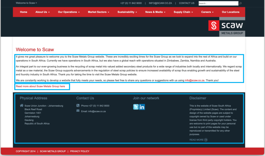Click the READ MORE disclaimer link
Image resolution: width=265 pixels, height=156 pixels.
[196, 140]
